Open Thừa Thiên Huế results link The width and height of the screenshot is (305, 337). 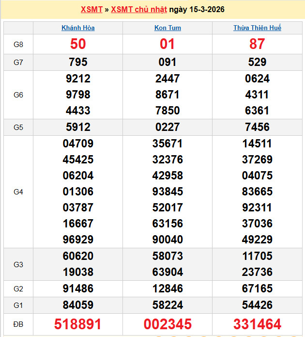[257, 28]
